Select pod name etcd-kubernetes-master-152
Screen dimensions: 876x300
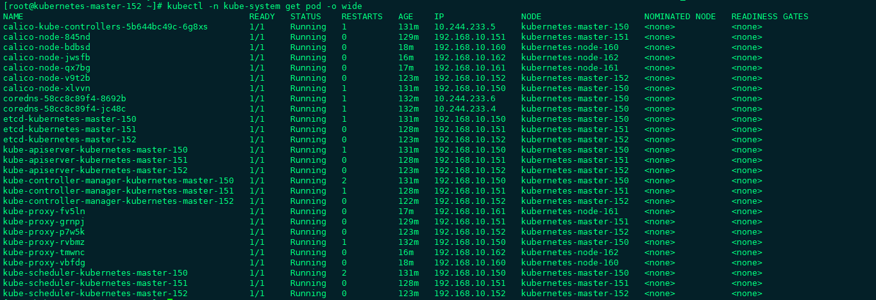(70, 140)
